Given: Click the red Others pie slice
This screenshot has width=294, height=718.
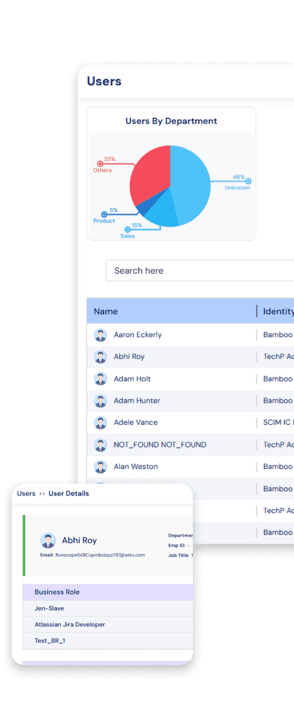Looking at the screenshot, I should [150, 174].
